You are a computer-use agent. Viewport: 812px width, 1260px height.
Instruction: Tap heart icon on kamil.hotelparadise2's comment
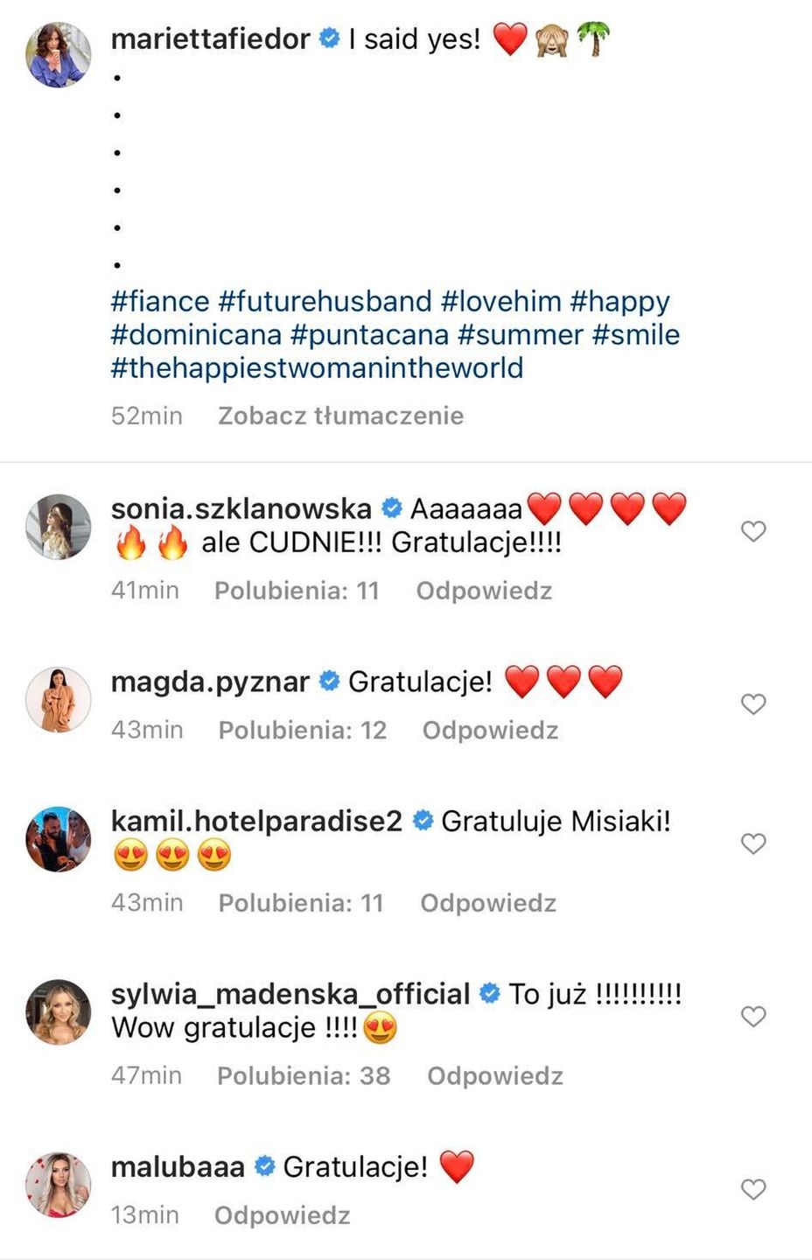pyautogui.click(x=753, y=843)
